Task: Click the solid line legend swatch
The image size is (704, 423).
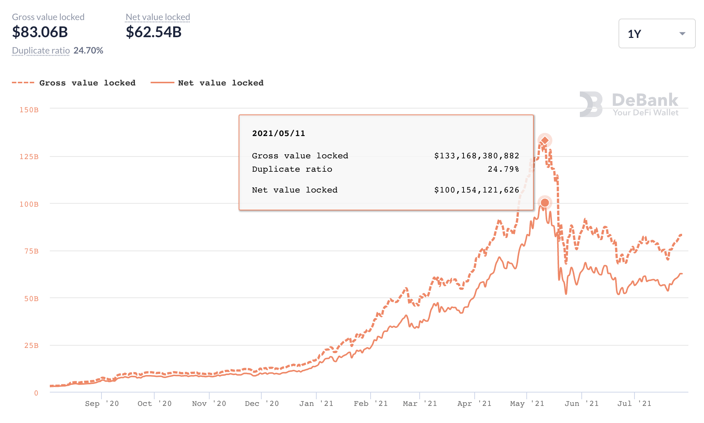Action: click(x=162, y=83)
